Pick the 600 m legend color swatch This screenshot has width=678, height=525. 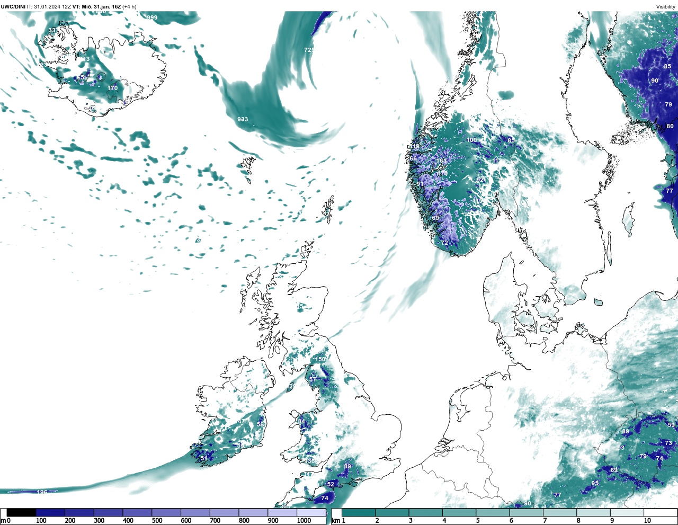pyautogui.click(x=195, y=513)
